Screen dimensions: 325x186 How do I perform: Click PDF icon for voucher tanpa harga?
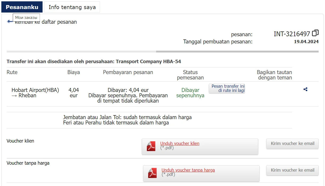(152, 173)
